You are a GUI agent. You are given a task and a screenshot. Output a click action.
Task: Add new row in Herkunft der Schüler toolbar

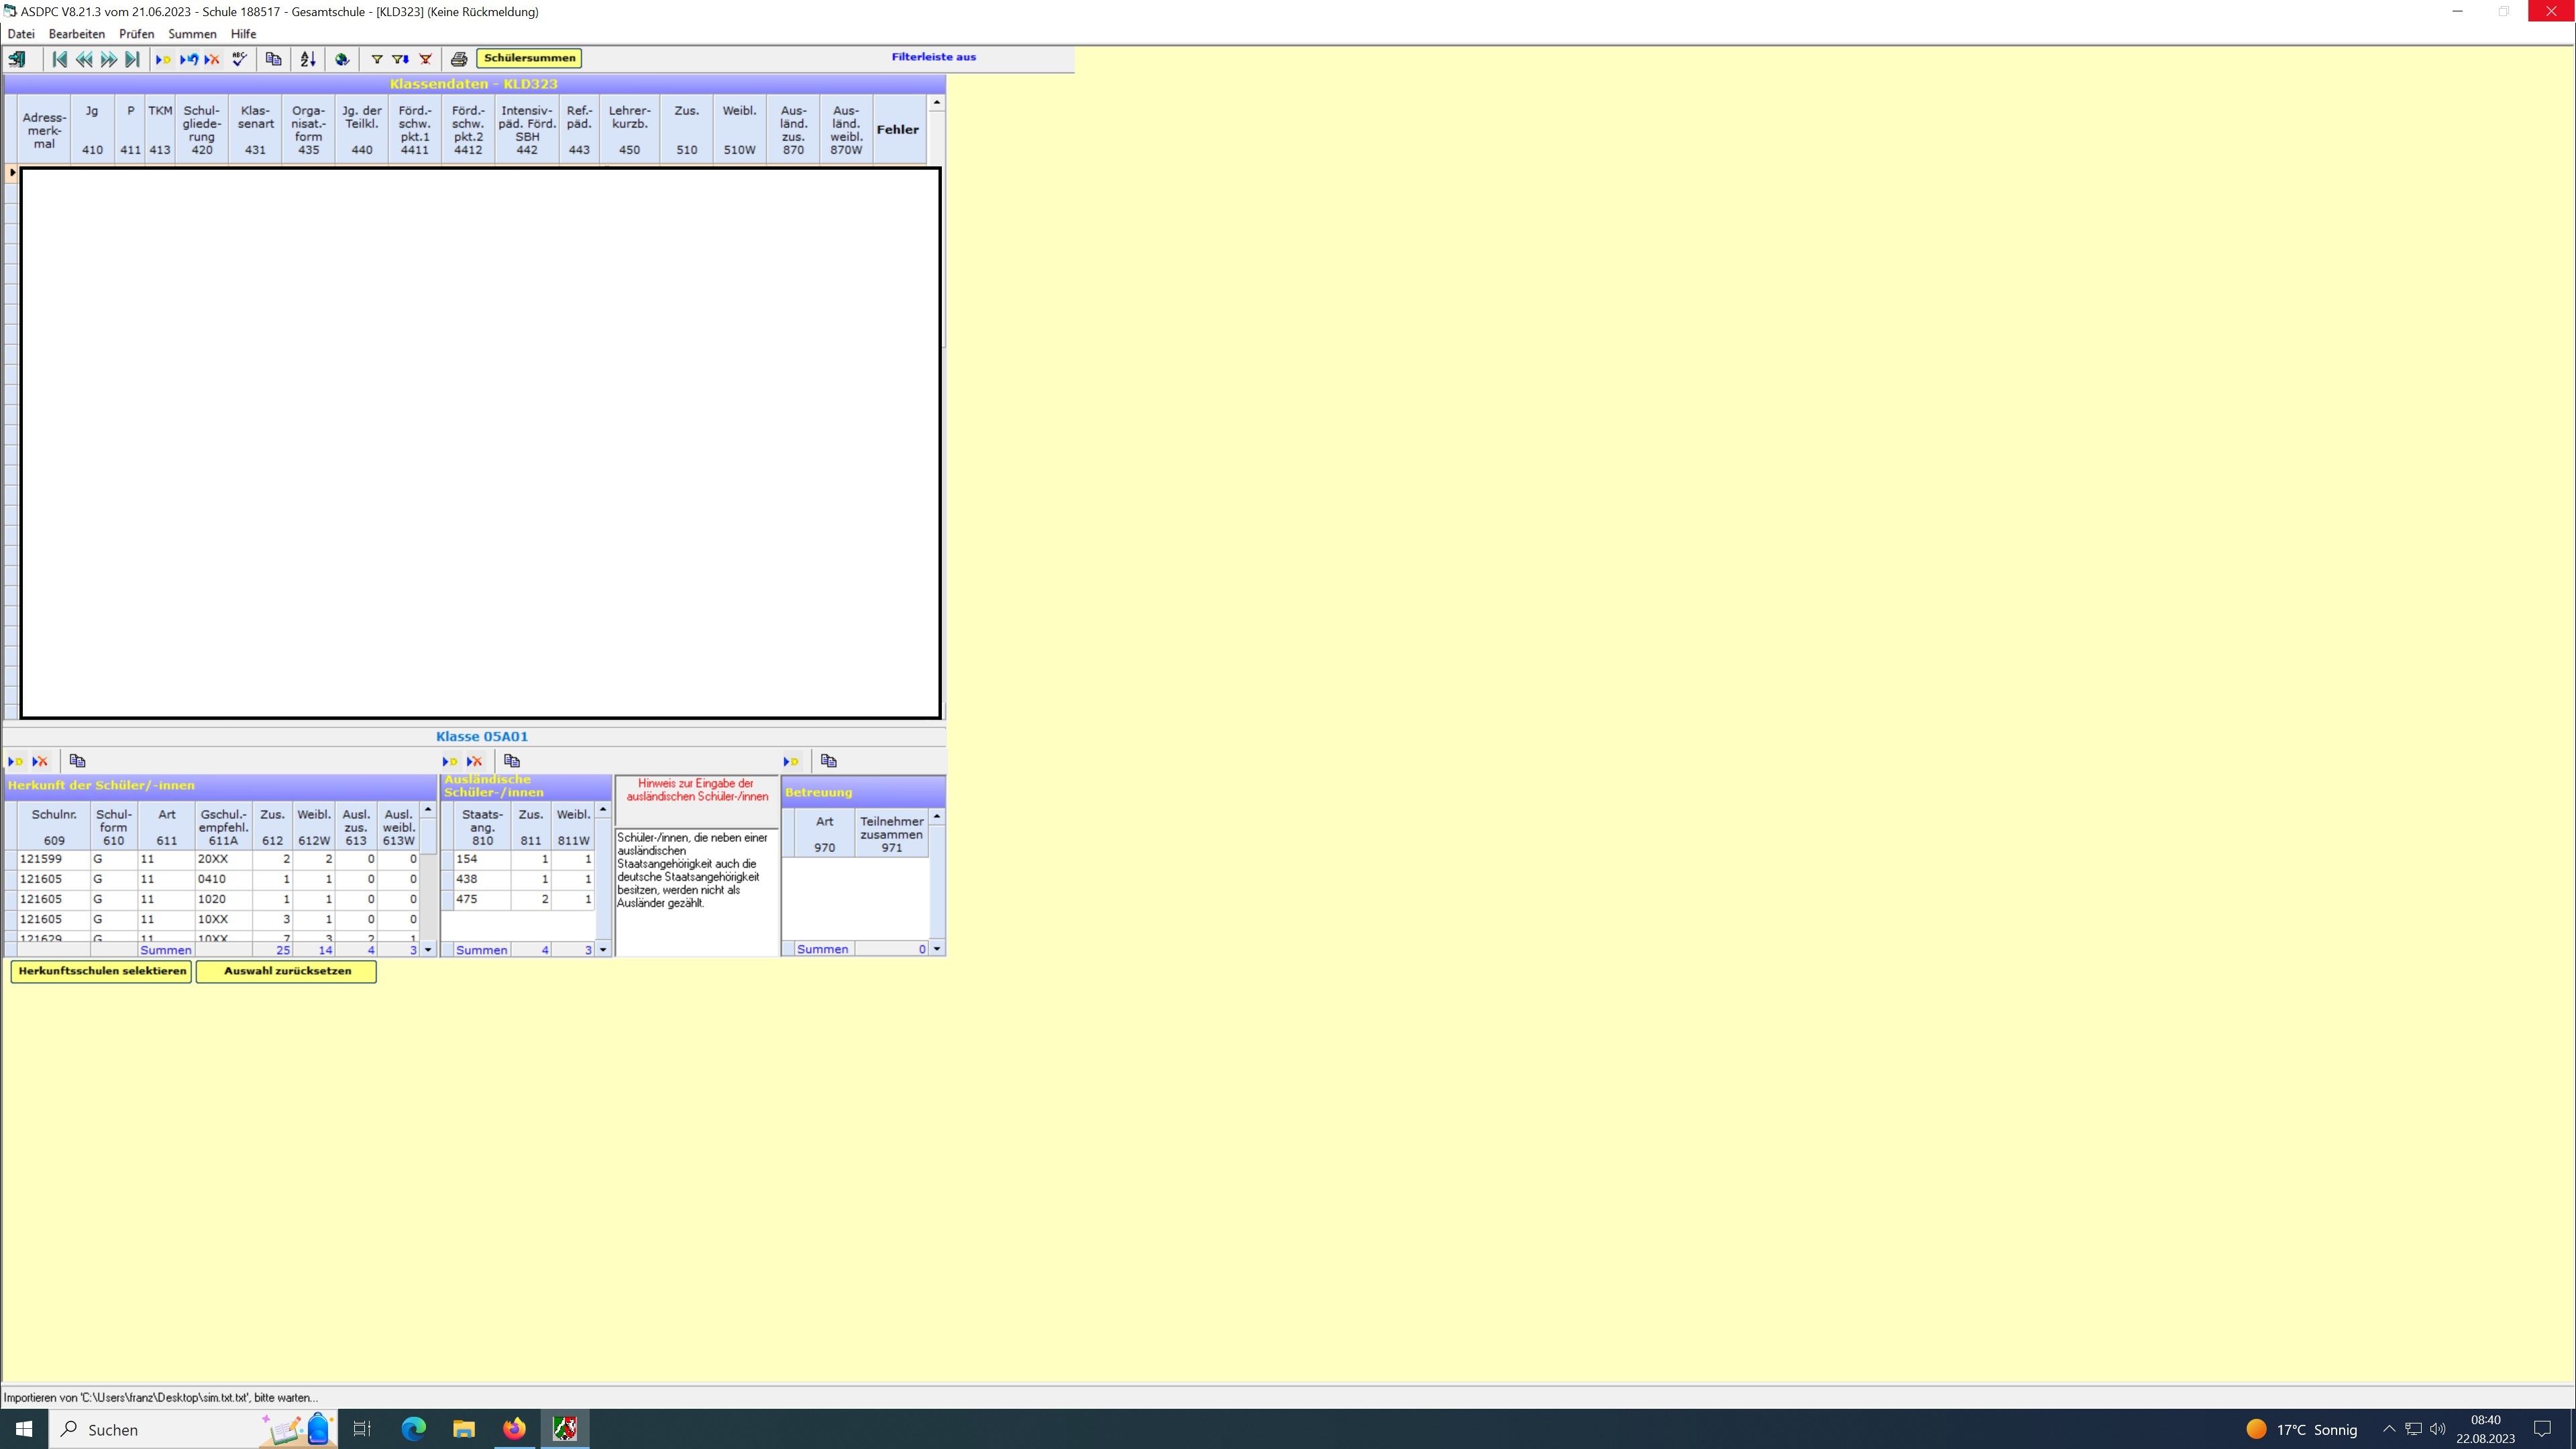pos(16,762)
